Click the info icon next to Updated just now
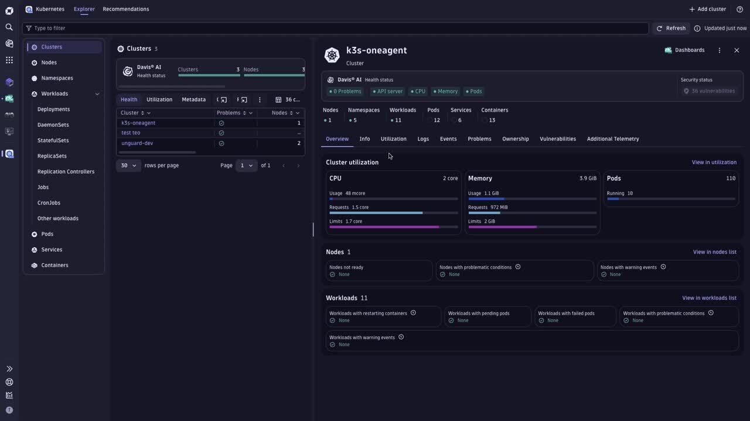Image resolution: width=750 pixels, height=421 pixels. pyautogui.click(x=697, y=28)
